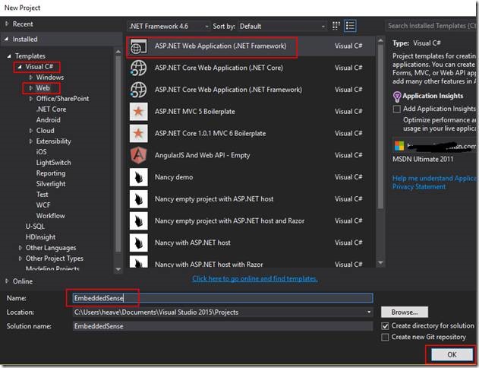Click the ASP.NET Core 1.0.1 MVC 6 Boilerplate star icon
The image size is (479, 368).
tap(139, 133)
